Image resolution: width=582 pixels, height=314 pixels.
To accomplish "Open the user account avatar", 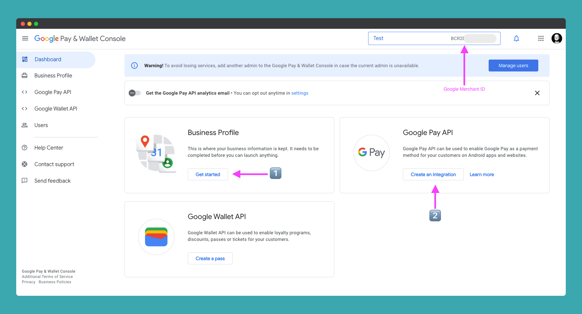I will click(557, 39).
